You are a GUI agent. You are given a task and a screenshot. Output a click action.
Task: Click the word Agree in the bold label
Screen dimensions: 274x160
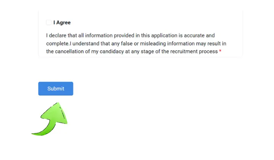point(64,23)
